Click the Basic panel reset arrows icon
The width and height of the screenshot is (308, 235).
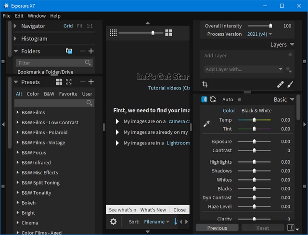pos(213,99)
